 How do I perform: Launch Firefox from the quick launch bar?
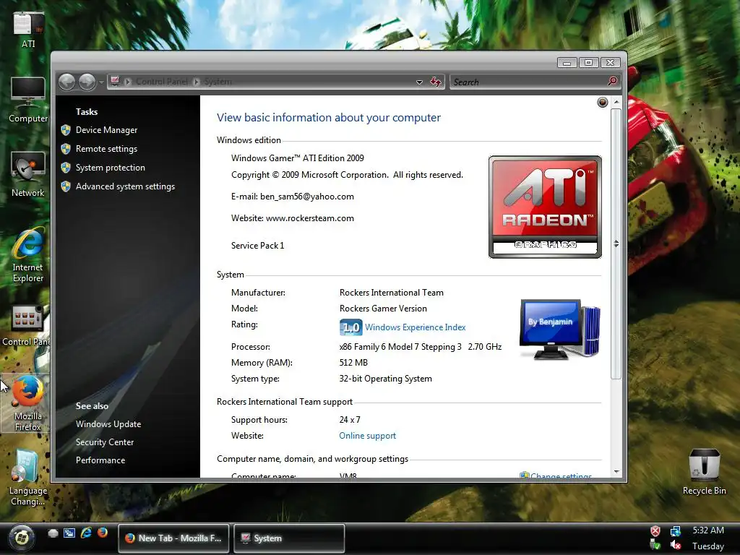pos(103,533)
